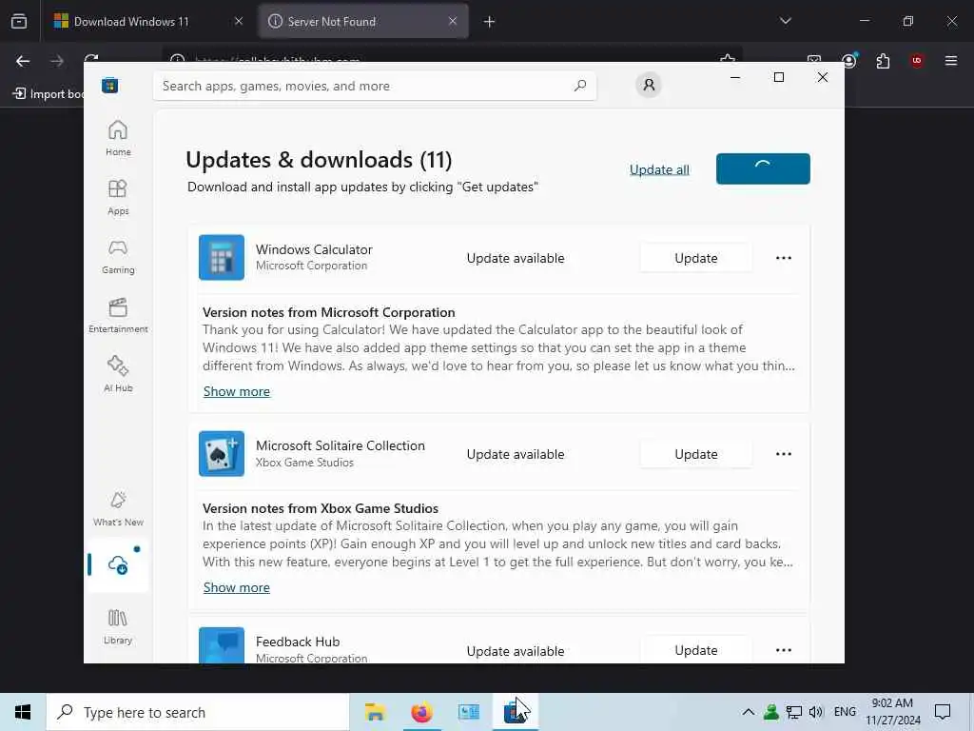Open more options for Windows Calculator
This screenshot has height=731, width=974.
coord(784,258)
